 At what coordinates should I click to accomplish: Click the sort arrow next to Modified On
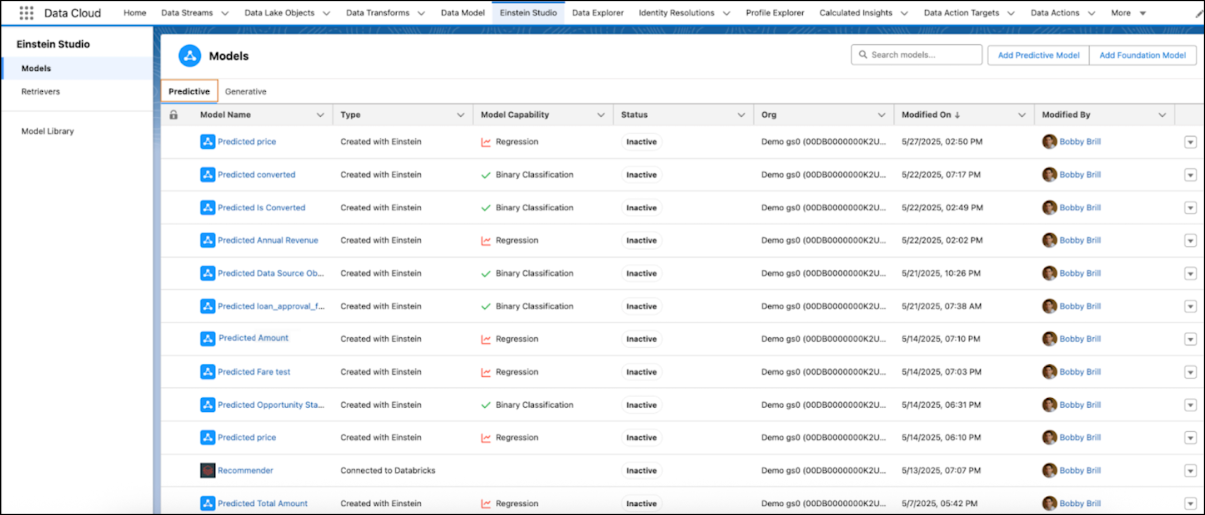[957, 115]
